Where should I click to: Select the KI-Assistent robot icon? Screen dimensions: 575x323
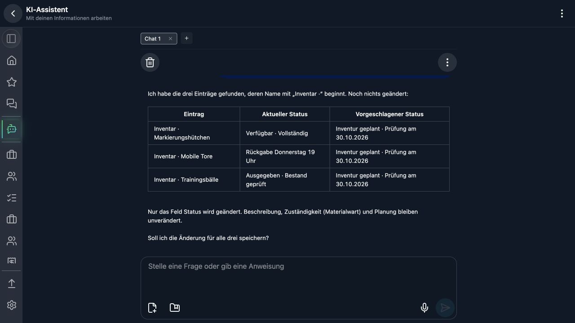click(x=12, y=129)
